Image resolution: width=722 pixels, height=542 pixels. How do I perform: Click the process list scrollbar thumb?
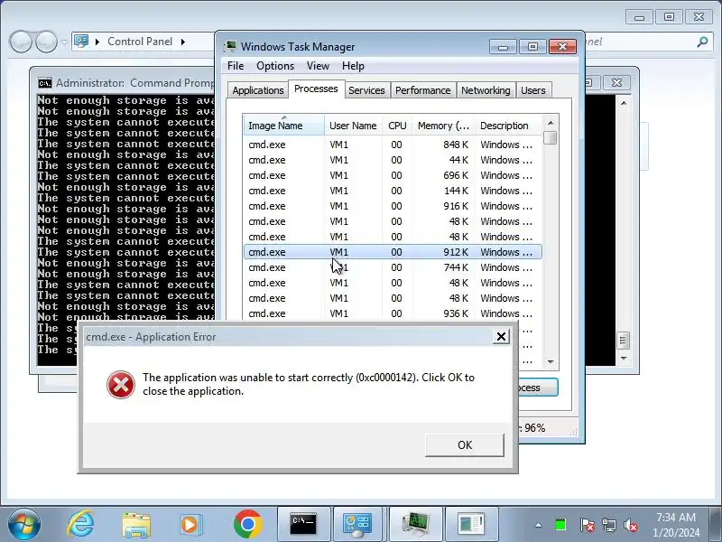pos(551,138)
